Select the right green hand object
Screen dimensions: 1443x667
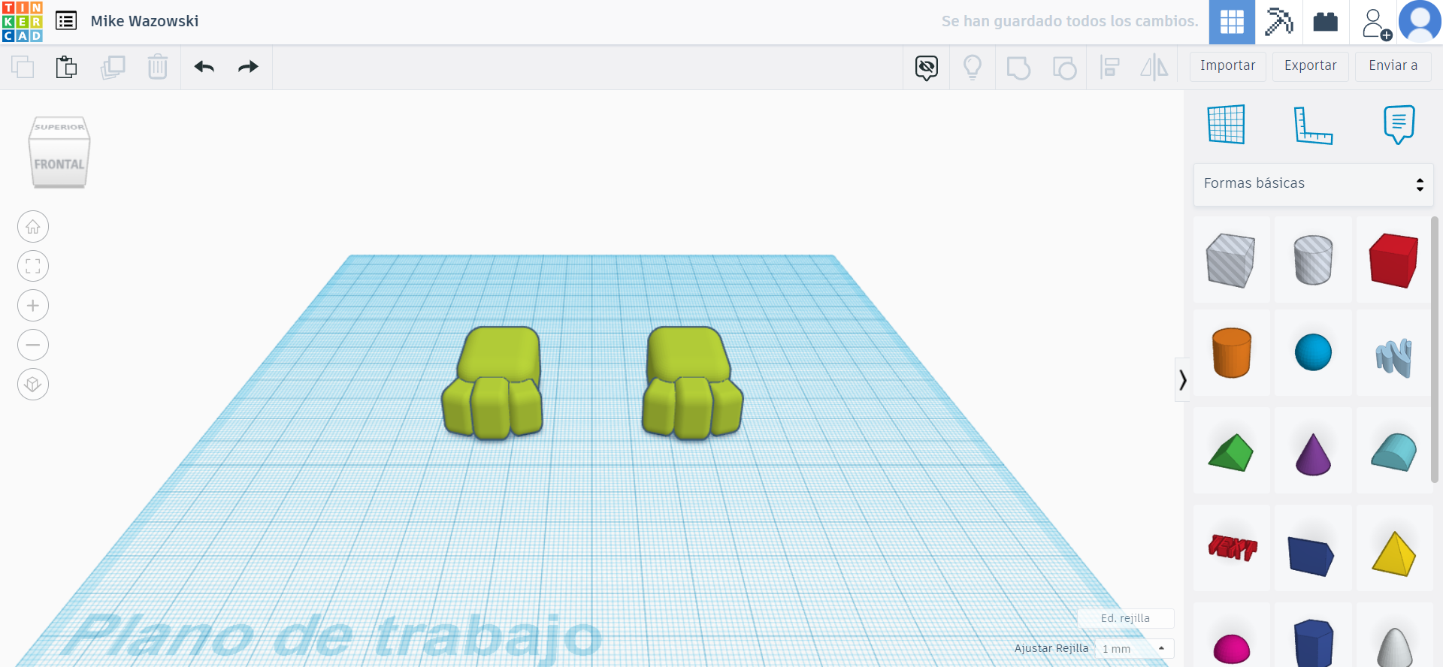pos(692,383)
